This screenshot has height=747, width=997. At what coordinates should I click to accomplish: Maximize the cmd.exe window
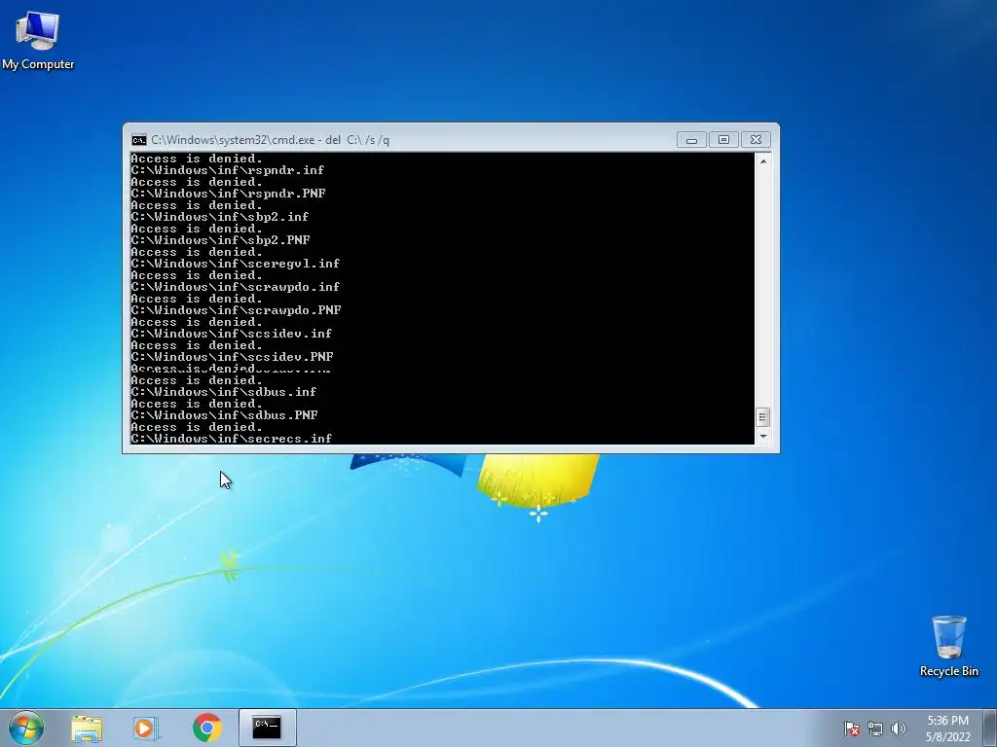(x=723, y=140)
